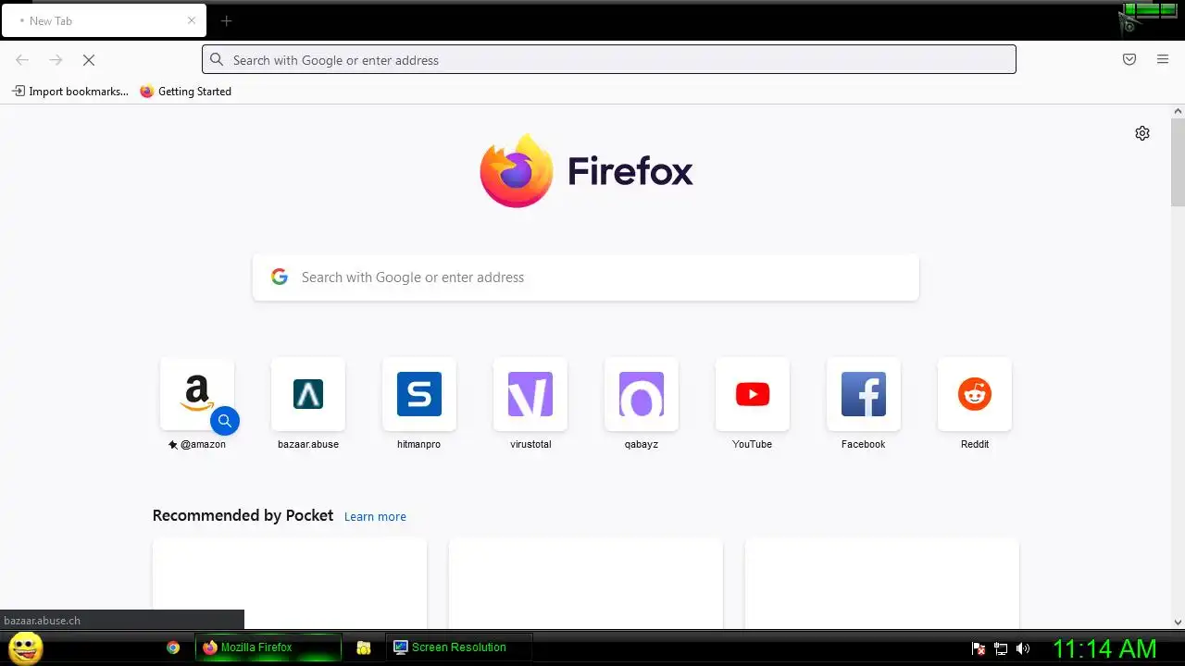
Task: Go forward one page with the arrow
Action: (56, 60)
